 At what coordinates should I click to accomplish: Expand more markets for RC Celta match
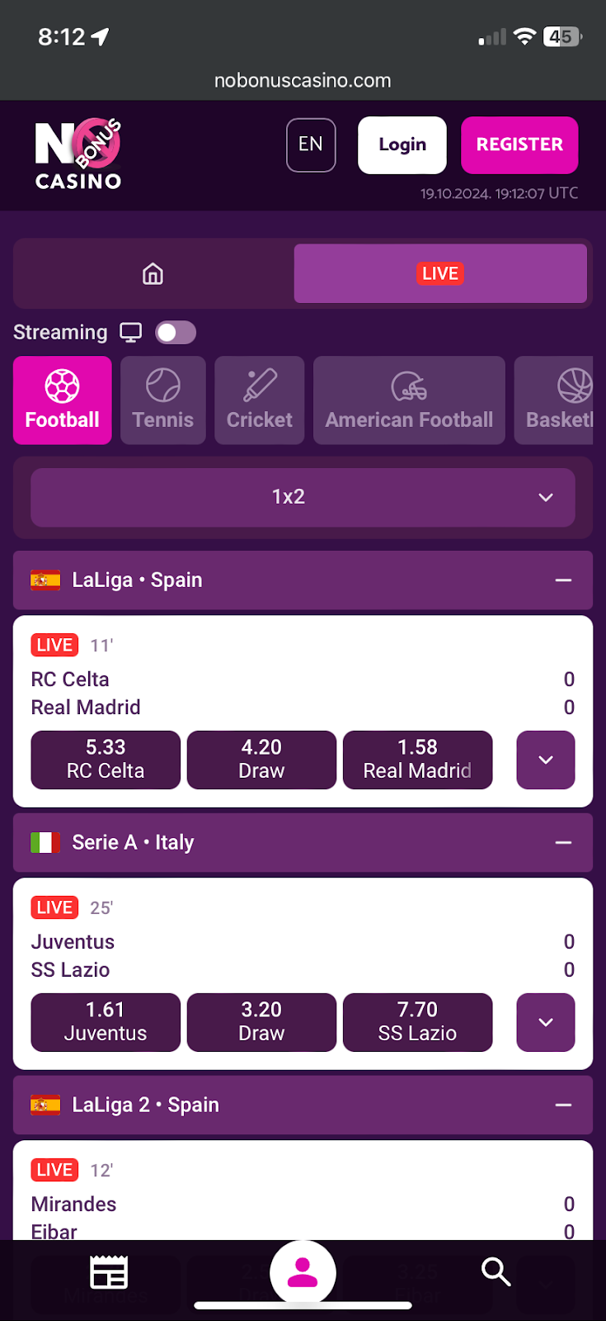click(545, 760)
